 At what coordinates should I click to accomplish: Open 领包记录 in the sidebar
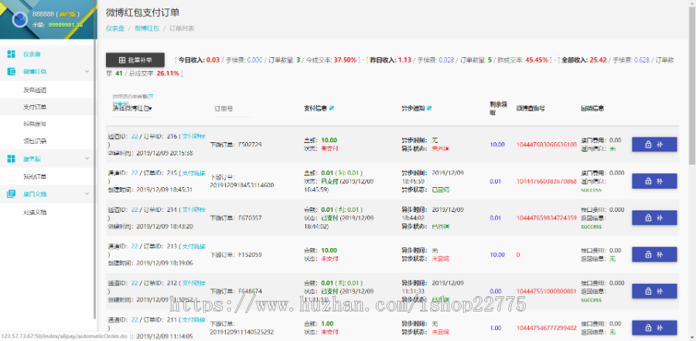tap(35, 142)
